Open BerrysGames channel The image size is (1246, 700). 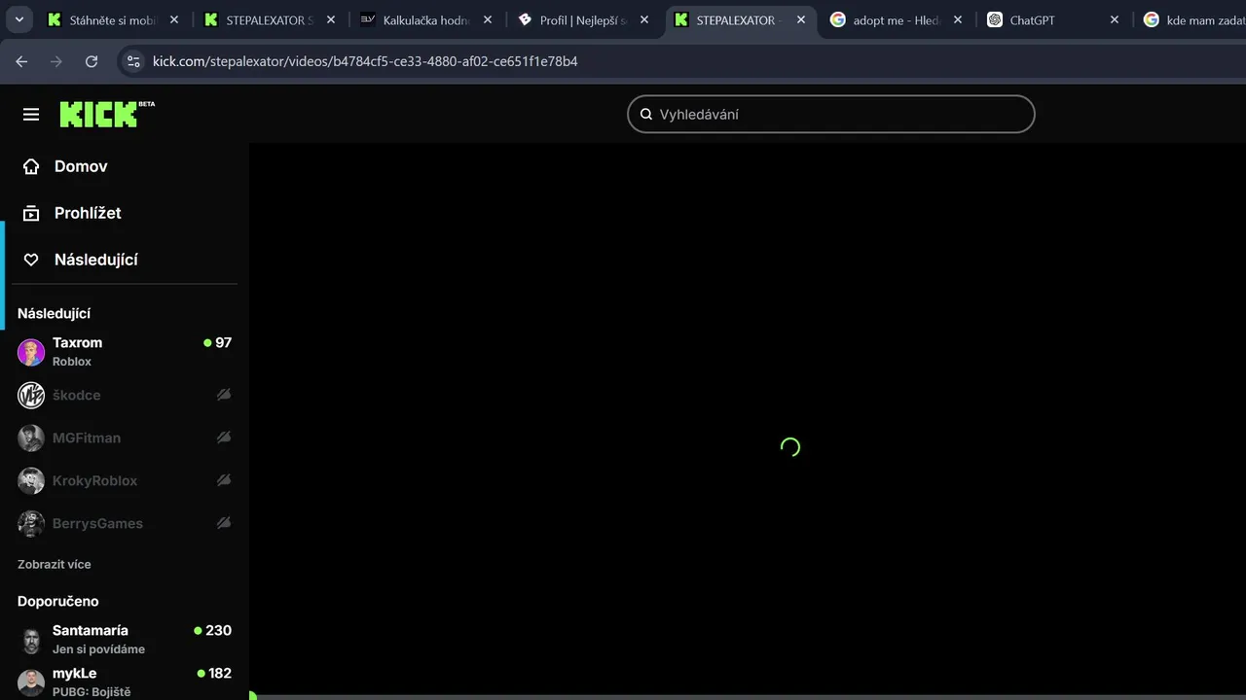click(125, 523)
